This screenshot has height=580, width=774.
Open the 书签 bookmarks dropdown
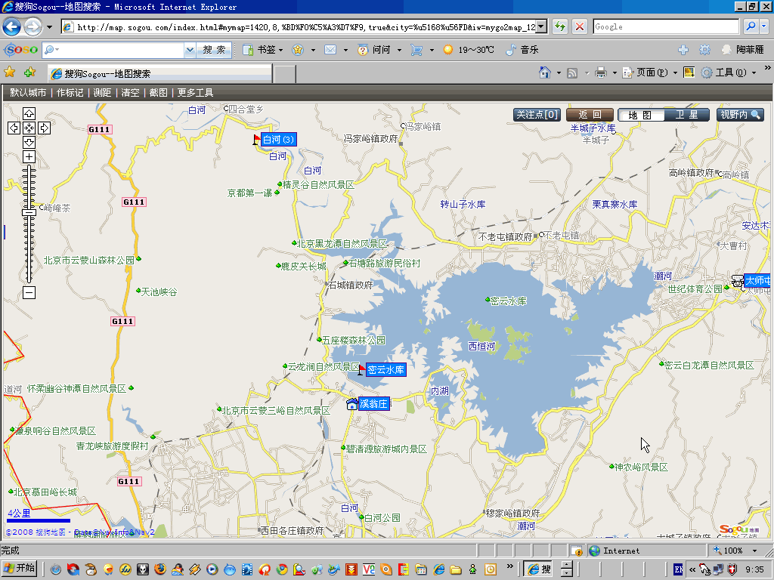(x=265, y=50)
